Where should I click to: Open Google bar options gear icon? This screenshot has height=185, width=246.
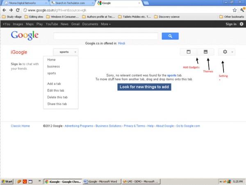241,24
